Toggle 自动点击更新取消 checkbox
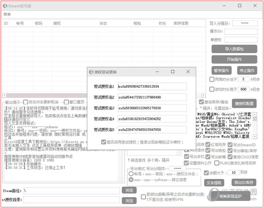 pyautogui.click(x=26, y=102)
